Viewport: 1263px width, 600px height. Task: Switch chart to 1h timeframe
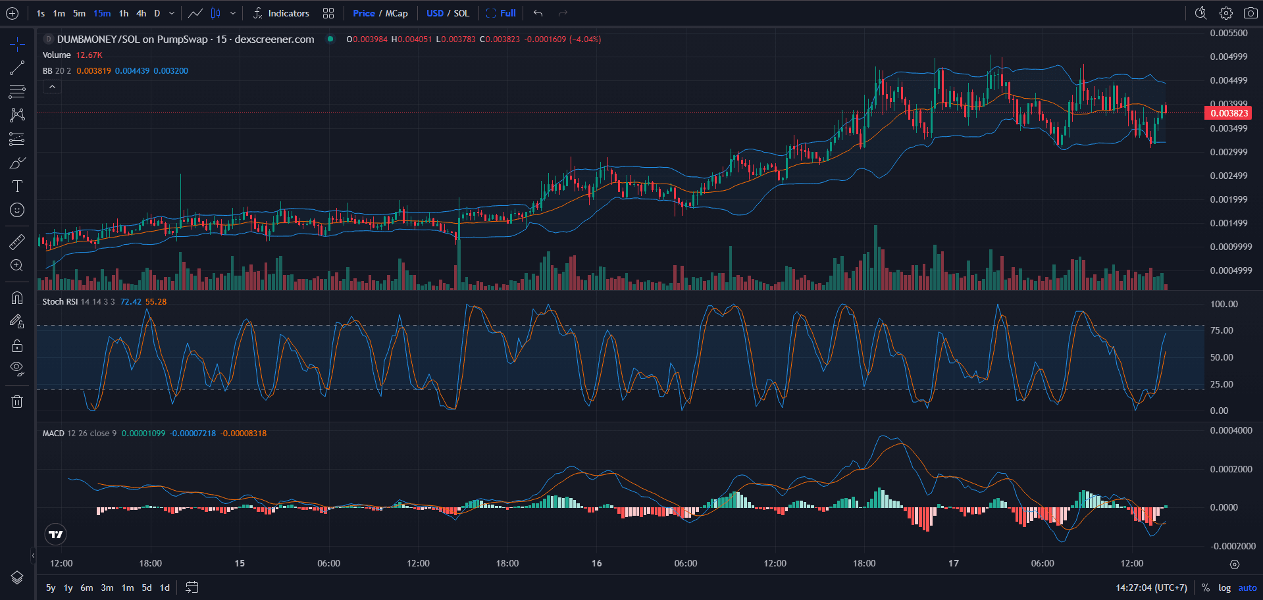(x=123, y=12)
